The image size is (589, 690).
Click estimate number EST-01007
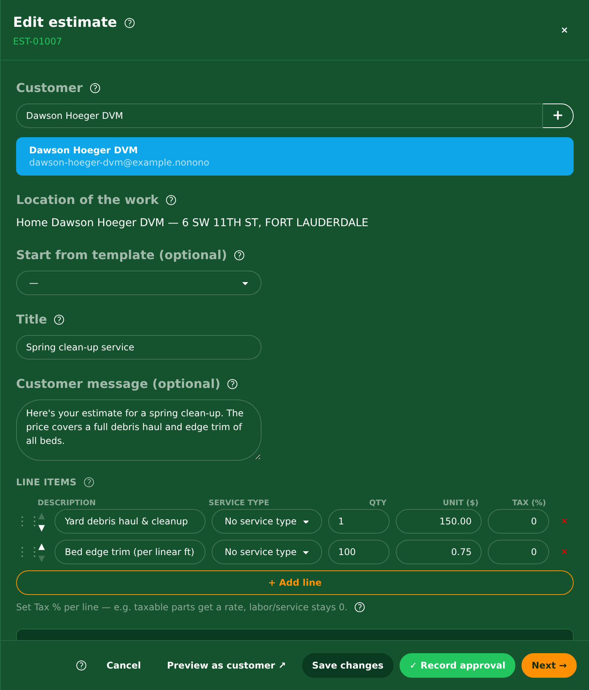(x=38, y=41)
